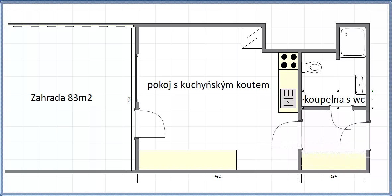Click the vertical 431 dimension label

tap(130, 99)
